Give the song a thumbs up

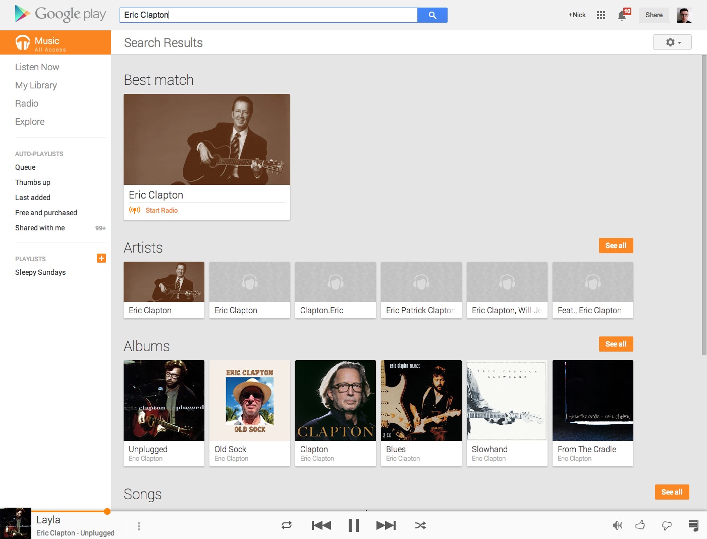click(640, 525)
